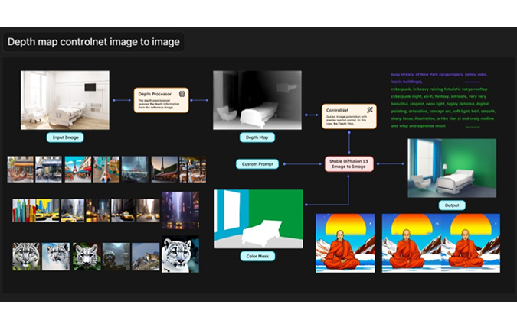The image size is (517, 330).
Task: Select the output image of the green-walled room
Action: click(x=452, y=168)
